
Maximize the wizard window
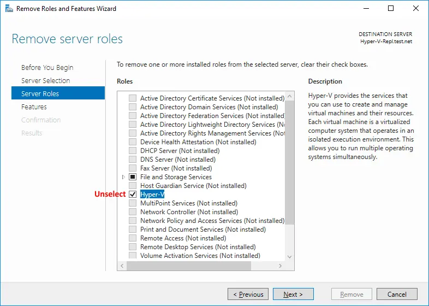(391, 9)
